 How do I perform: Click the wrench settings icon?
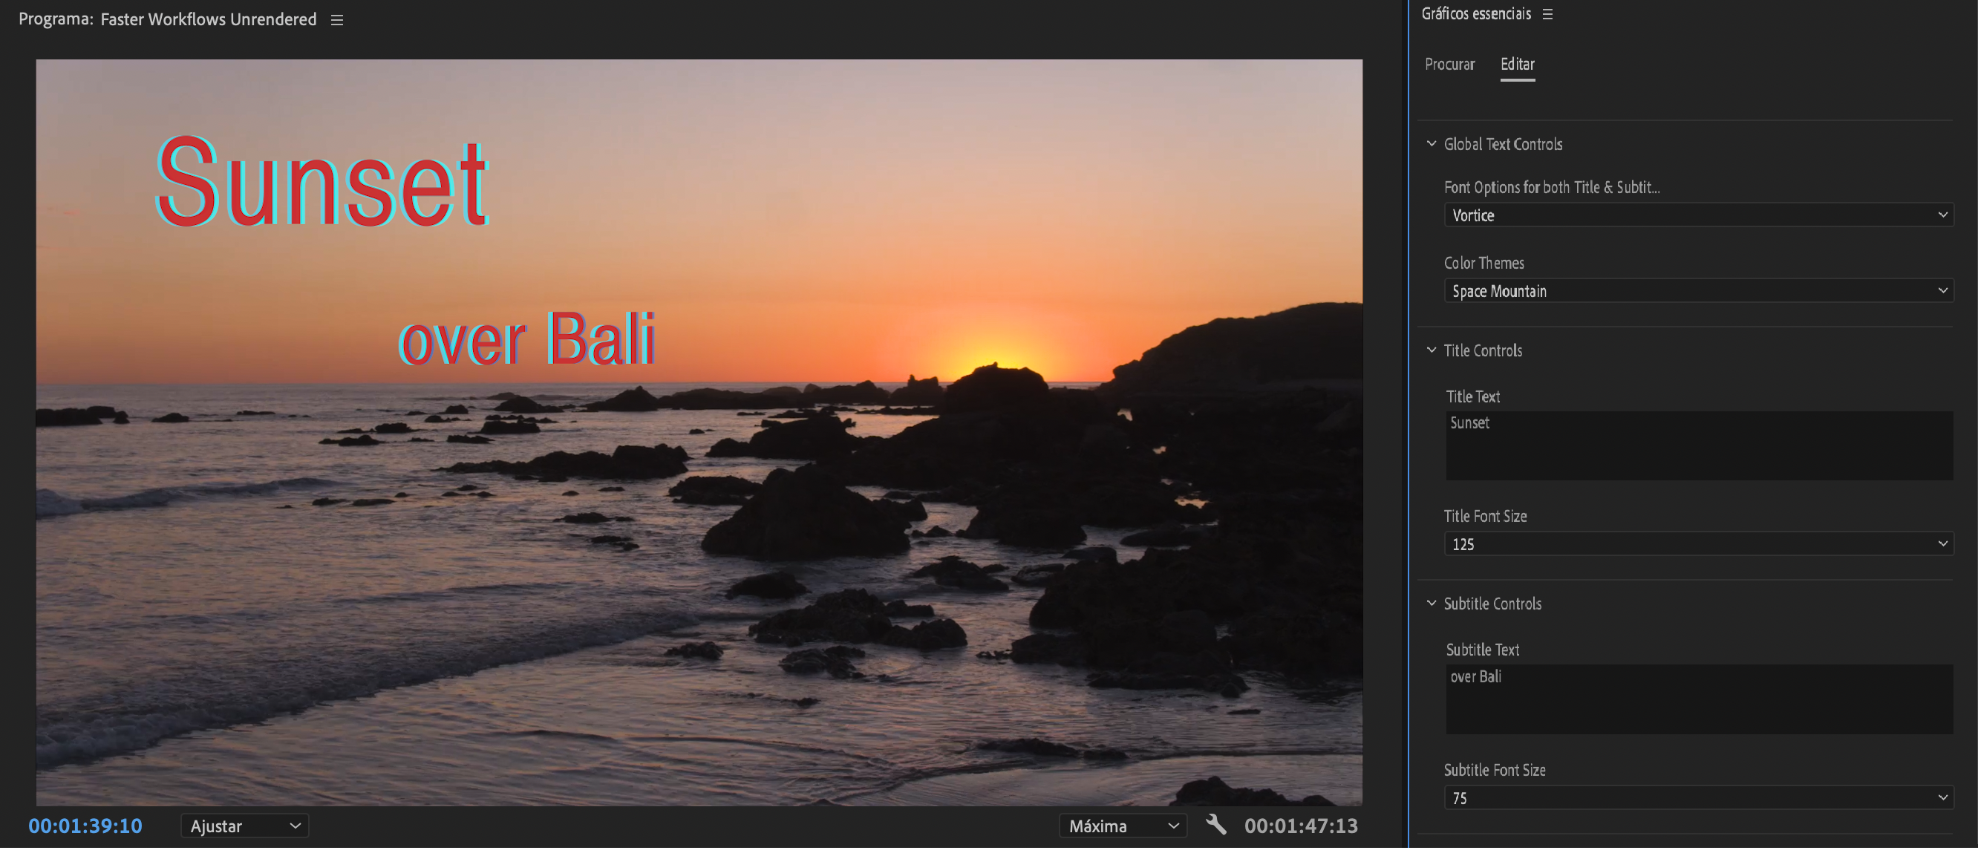coord(1215,826)
